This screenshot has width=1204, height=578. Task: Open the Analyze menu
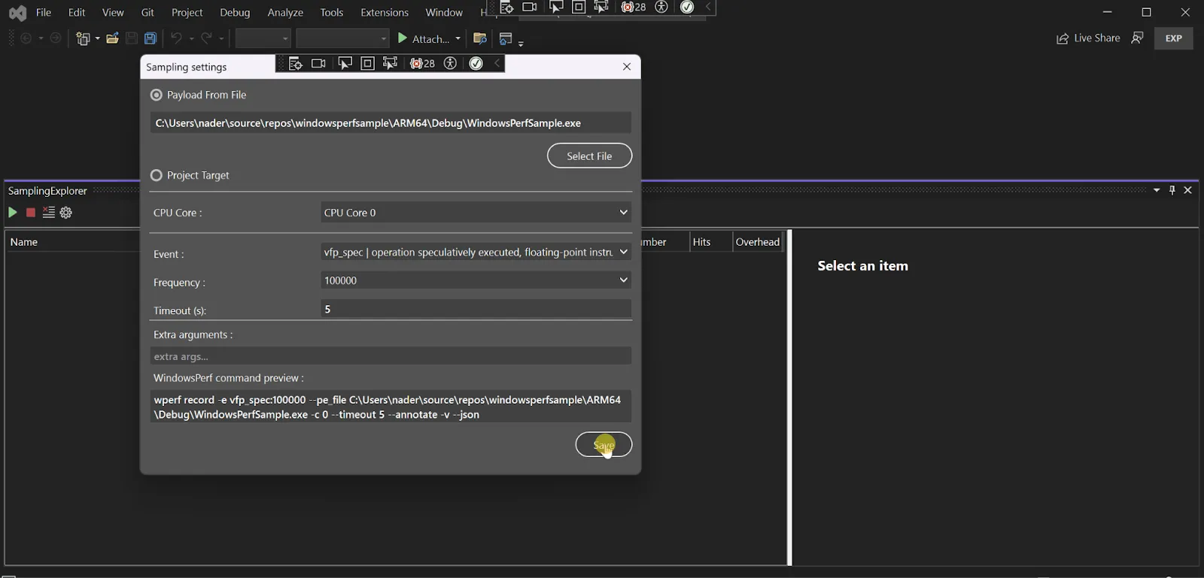coord(285,13)
